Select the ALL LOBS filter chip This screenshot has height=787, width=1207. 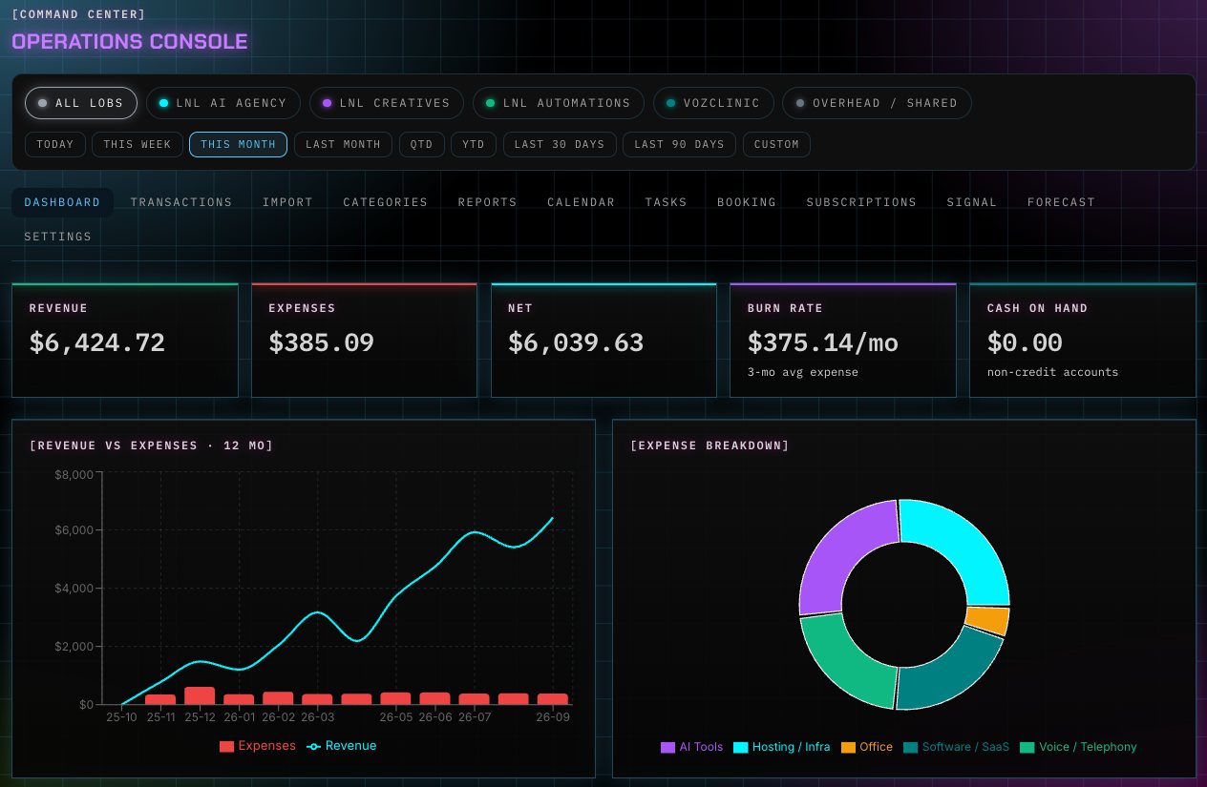(x=81, y=103)
